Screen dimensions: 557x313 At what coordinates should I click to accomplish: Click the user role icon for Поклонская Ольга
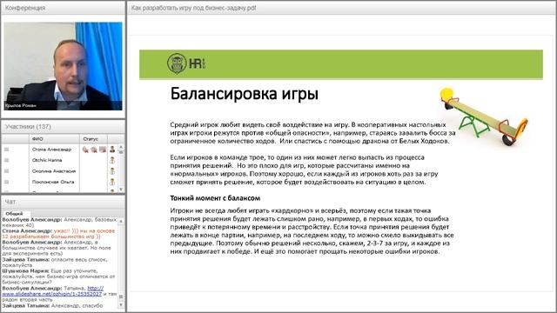[112, 182]
